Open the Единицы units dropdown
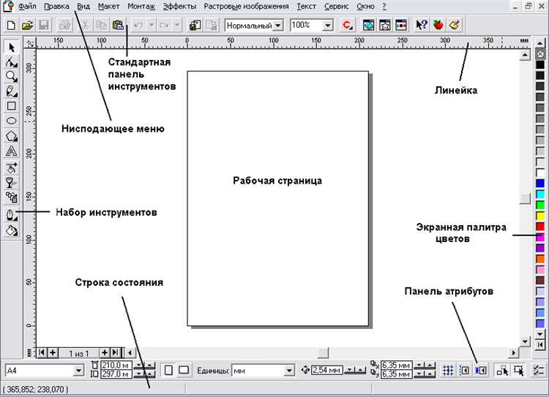This screenshot has height=397, width=549. pyautogui.click(x=288, y=371)
